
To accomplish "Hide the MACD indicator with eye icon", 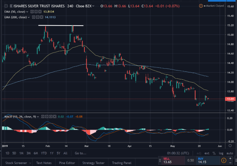I will click(43, 117).
